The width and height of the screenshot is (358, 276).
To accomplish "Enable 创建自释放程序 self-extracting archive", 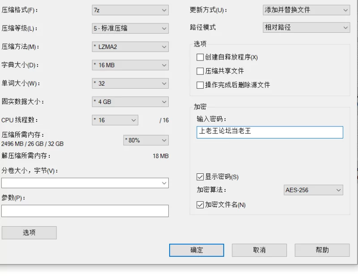I will 200,57.
